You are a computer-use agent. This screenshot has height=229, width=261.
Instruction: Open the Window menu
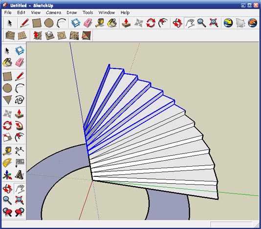(x=107, y=13)
